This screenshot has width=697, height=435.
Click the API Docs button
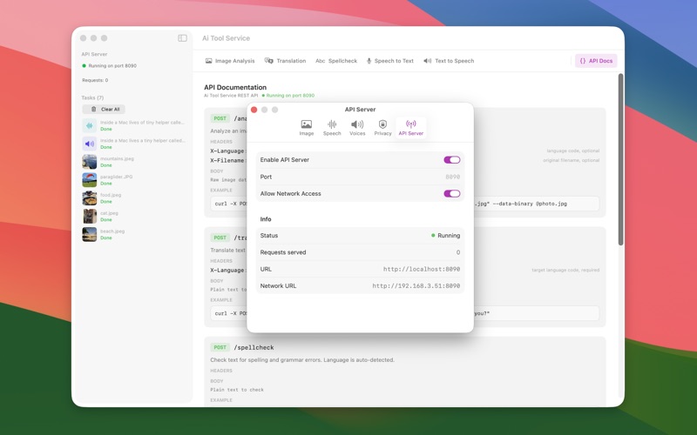point(596,61)
